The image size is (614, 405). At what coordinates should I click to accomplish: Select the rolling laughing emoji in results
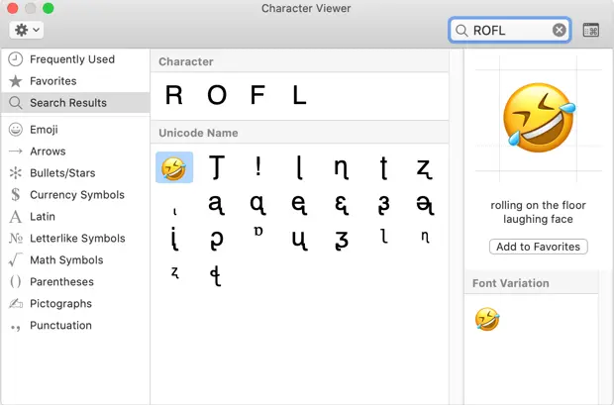[174, 168]
